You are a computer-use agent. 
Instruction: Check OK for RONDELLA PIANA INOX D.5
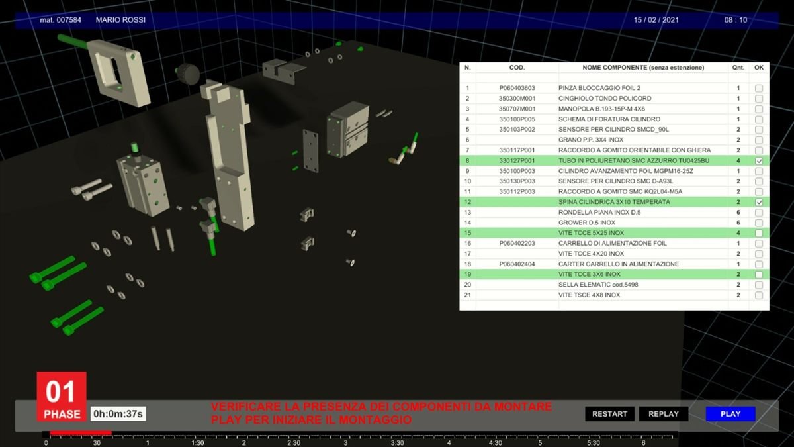pos(759,213)
